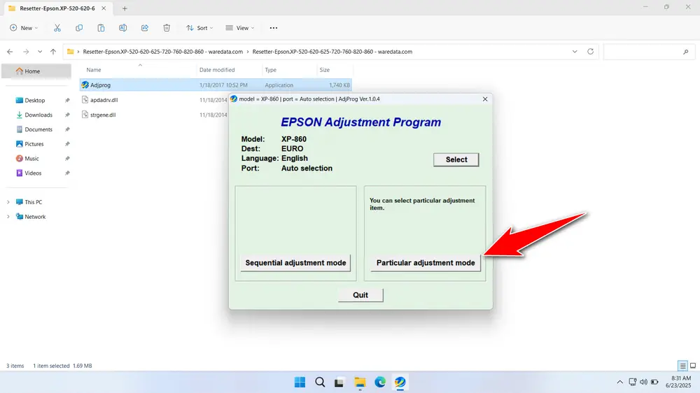Click the AdjProg taskbar icon
700x393 pixels.
[x=400, y=383]
